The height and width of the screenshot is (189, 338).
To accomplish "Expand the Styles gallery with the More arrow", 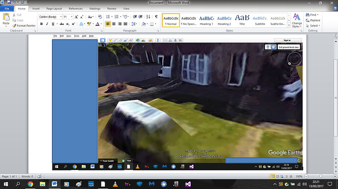I will [x=289, y=25].
